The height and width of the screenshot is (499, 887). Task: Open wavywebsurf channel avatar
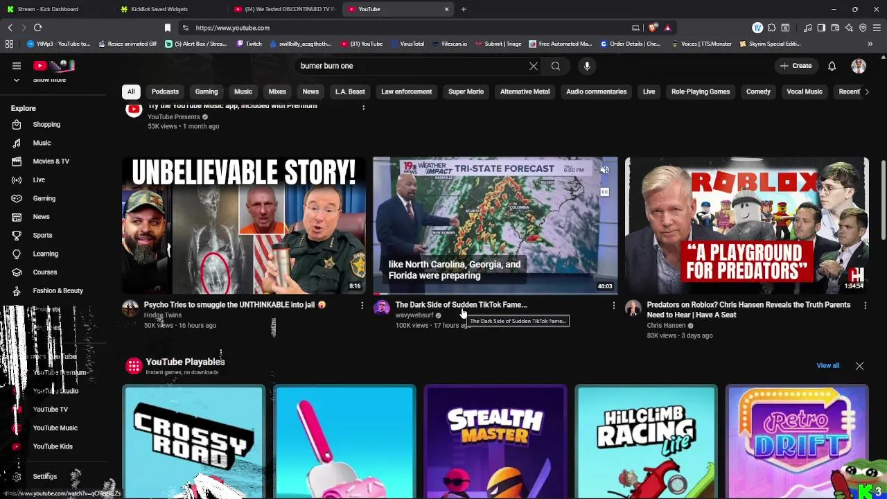point(382,308)
